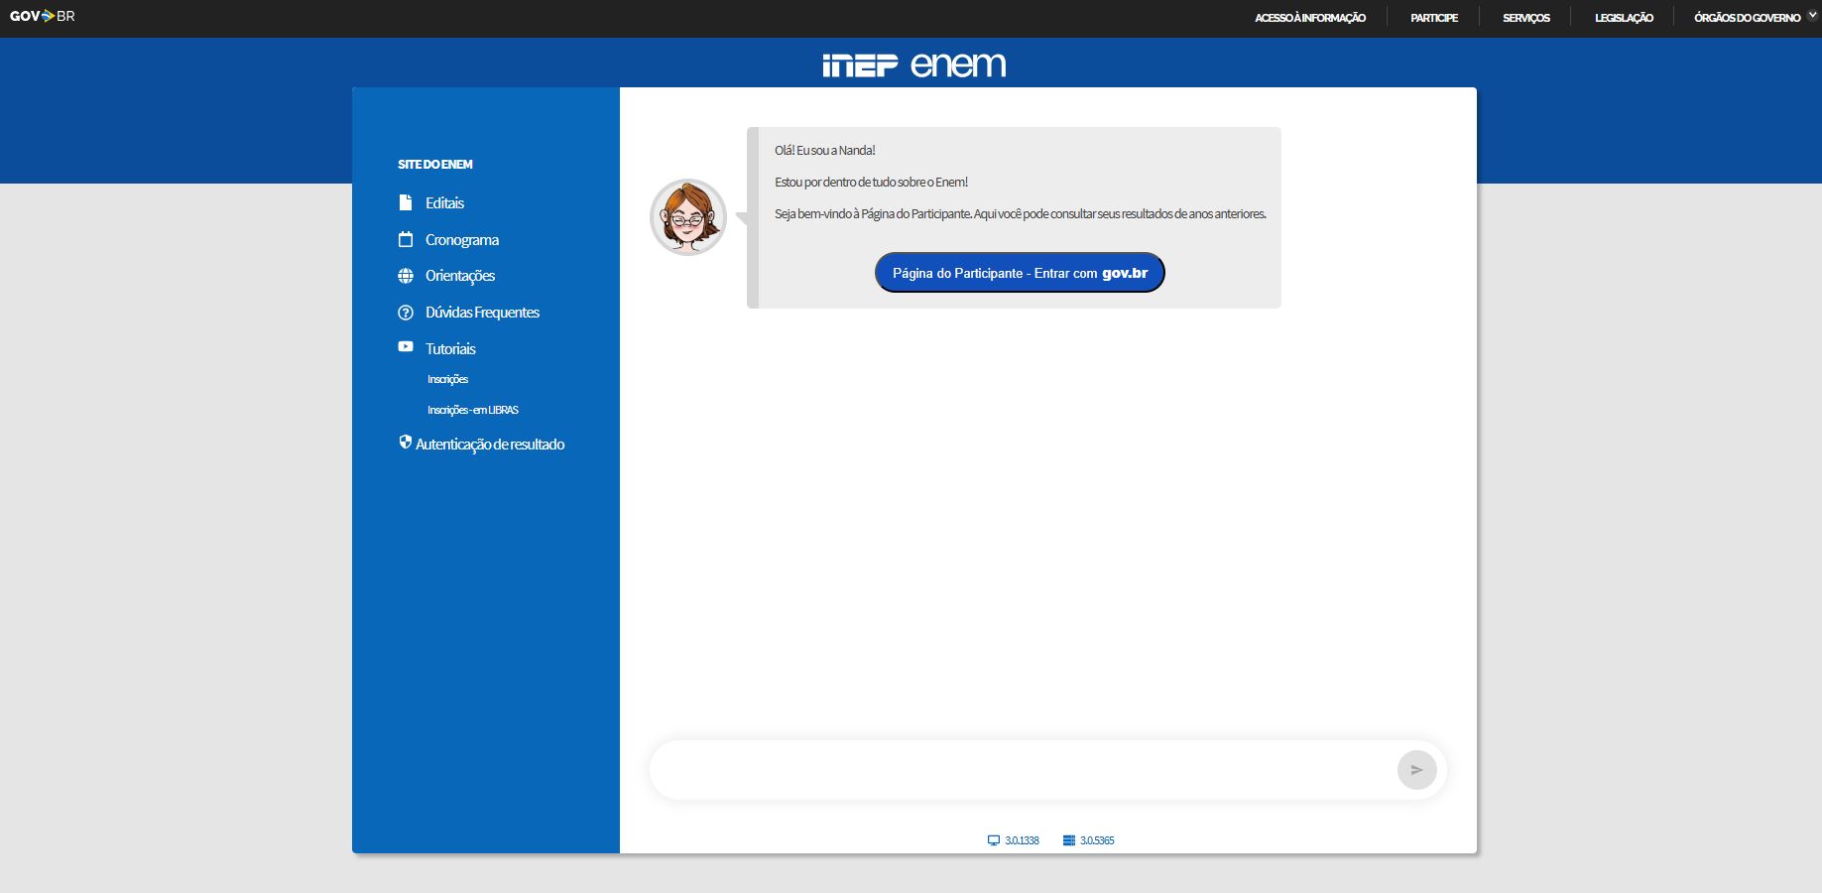Click the Tutoriais video icon
The width and height of the screenshot is (1822, 893).
(406, 346)
